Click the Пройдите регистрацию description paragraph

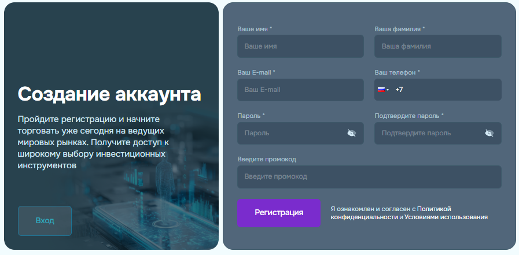tap(93, 142)
